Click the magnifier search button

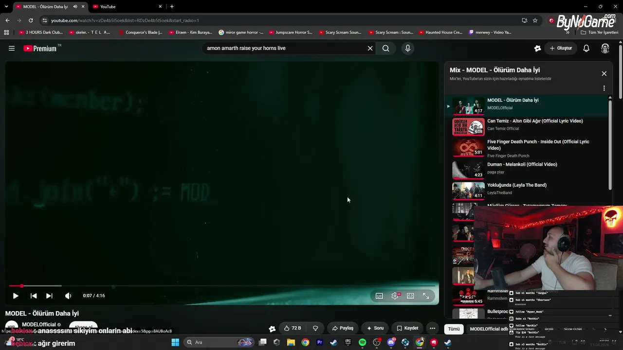point(385,48)
